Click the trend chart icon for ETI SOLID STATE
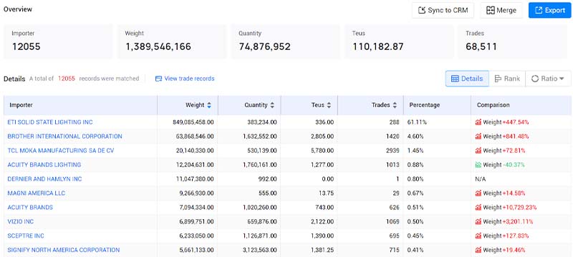The image size is (573, 257). tap(478, 122)
